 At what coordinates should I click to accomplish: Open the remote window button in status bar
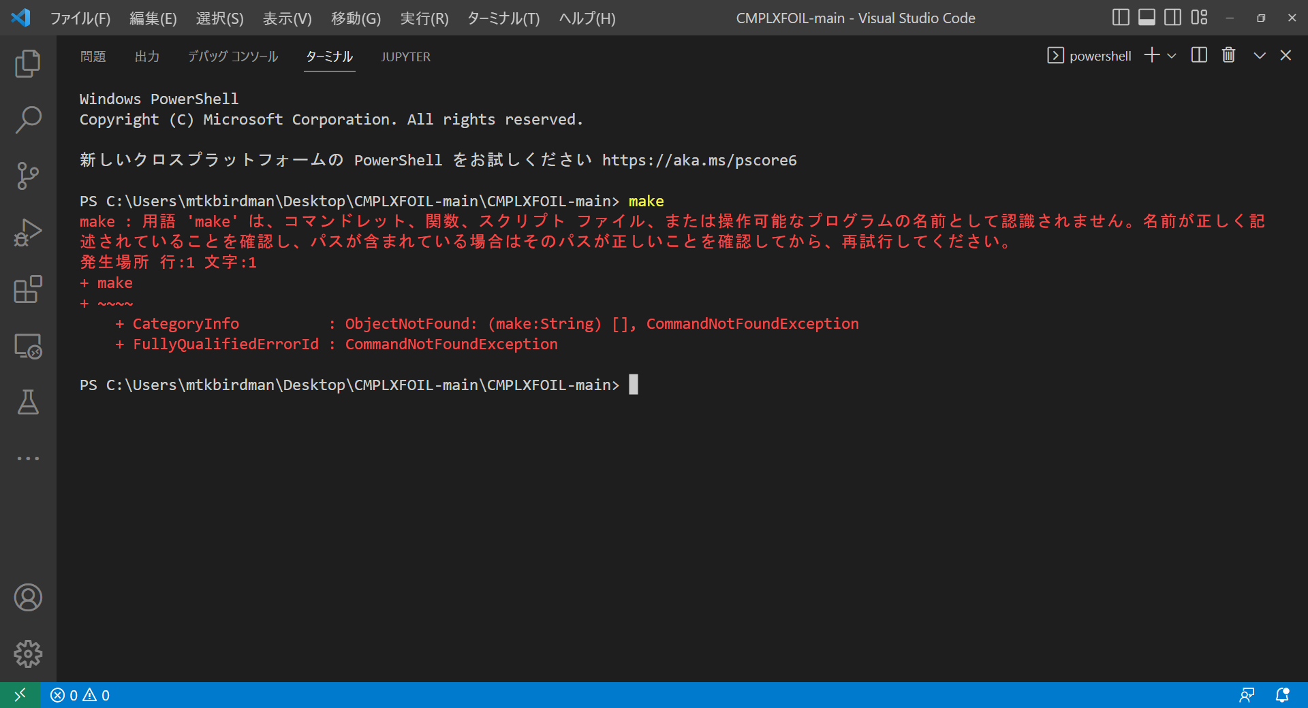[x=20, y=695]
